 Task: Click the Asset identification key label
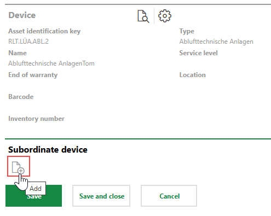pyautogui.click(x=44, y=31)
